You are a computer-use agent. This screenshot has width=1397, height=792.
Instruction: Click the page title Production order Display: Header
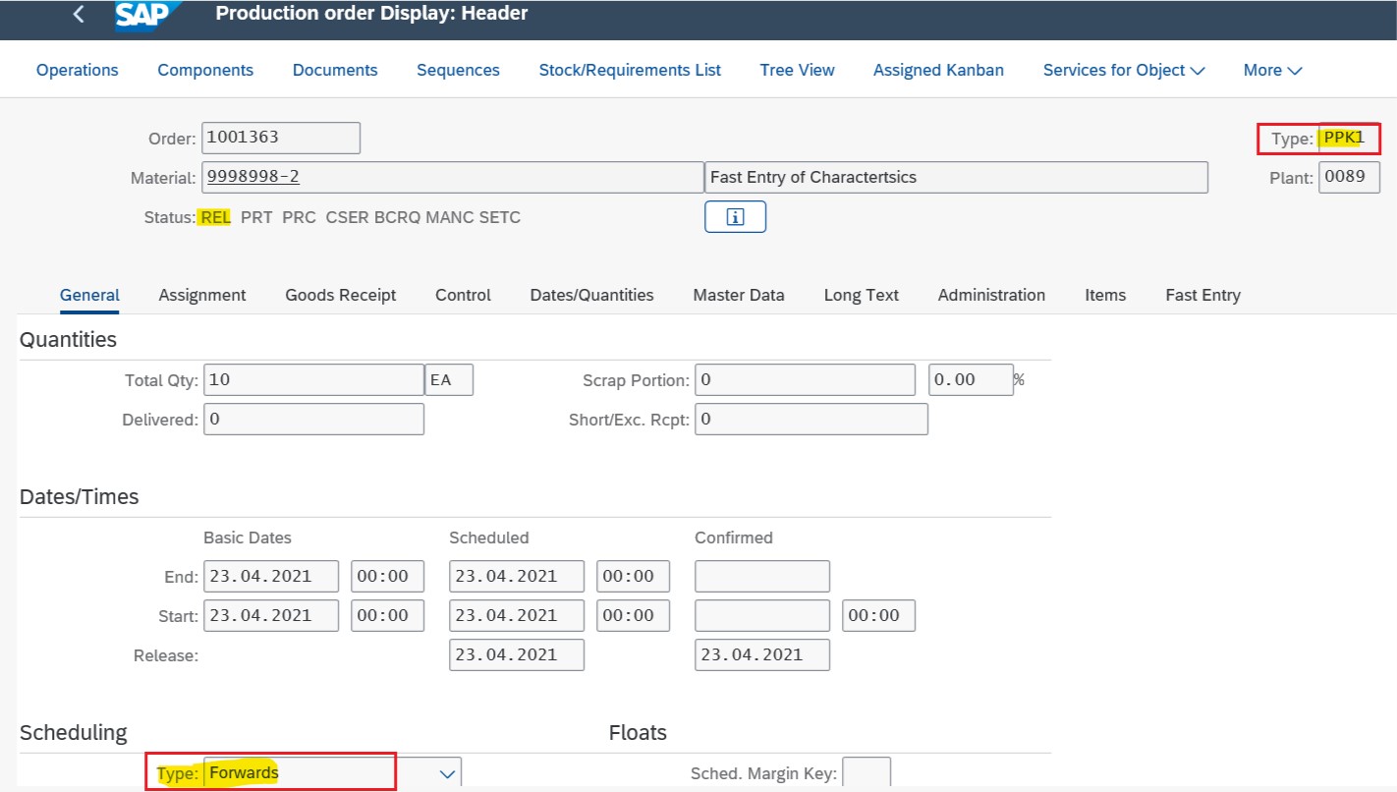click(371, 14)
